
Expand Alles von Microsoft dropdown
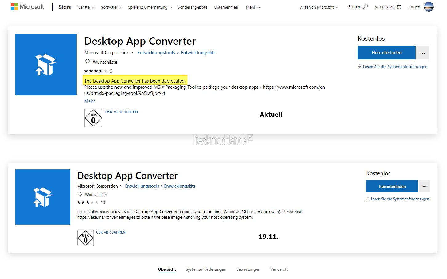(319, 7)
